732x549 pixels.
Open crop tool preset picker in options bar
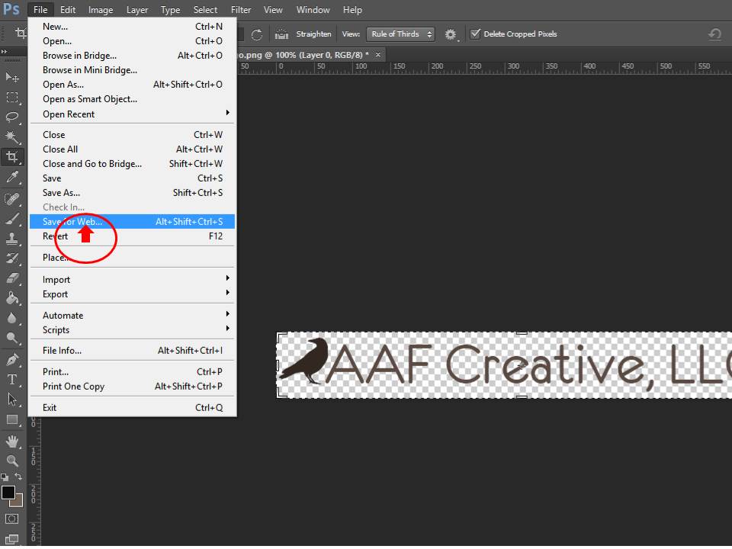pyautogui.click(x=21, y=33)
